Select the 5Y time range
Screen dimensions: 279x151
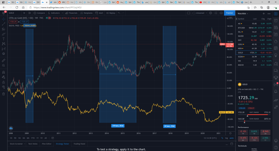(41, 138)
